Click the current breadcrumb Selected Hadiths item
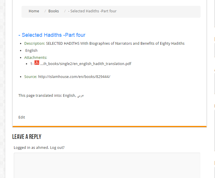 [x=92, y=11]
